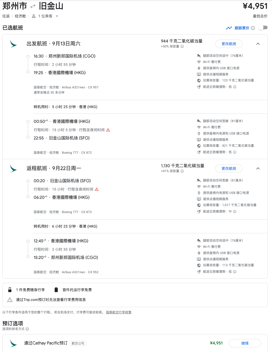Screen dimensions: 272x352
Task: Click info icon next to 跟踪票价
Action: 253,28
